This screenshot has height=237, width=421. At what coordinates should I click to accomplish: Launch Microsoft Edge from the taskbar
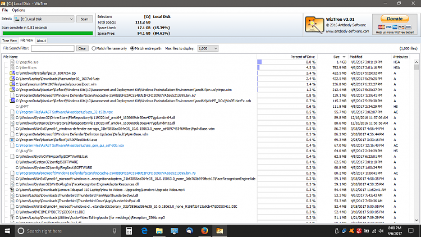144,231
